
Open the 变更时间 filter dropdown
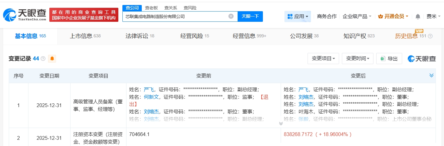point(358,59)
